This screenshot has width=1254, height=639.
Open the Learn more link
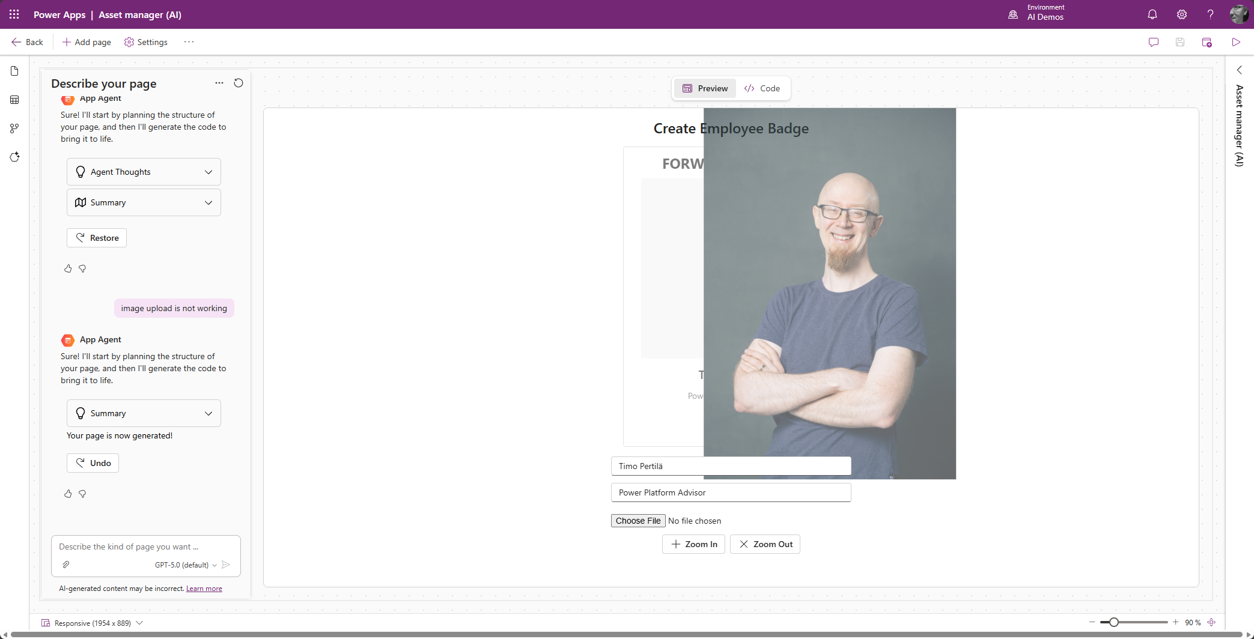[x=204, y=589]
